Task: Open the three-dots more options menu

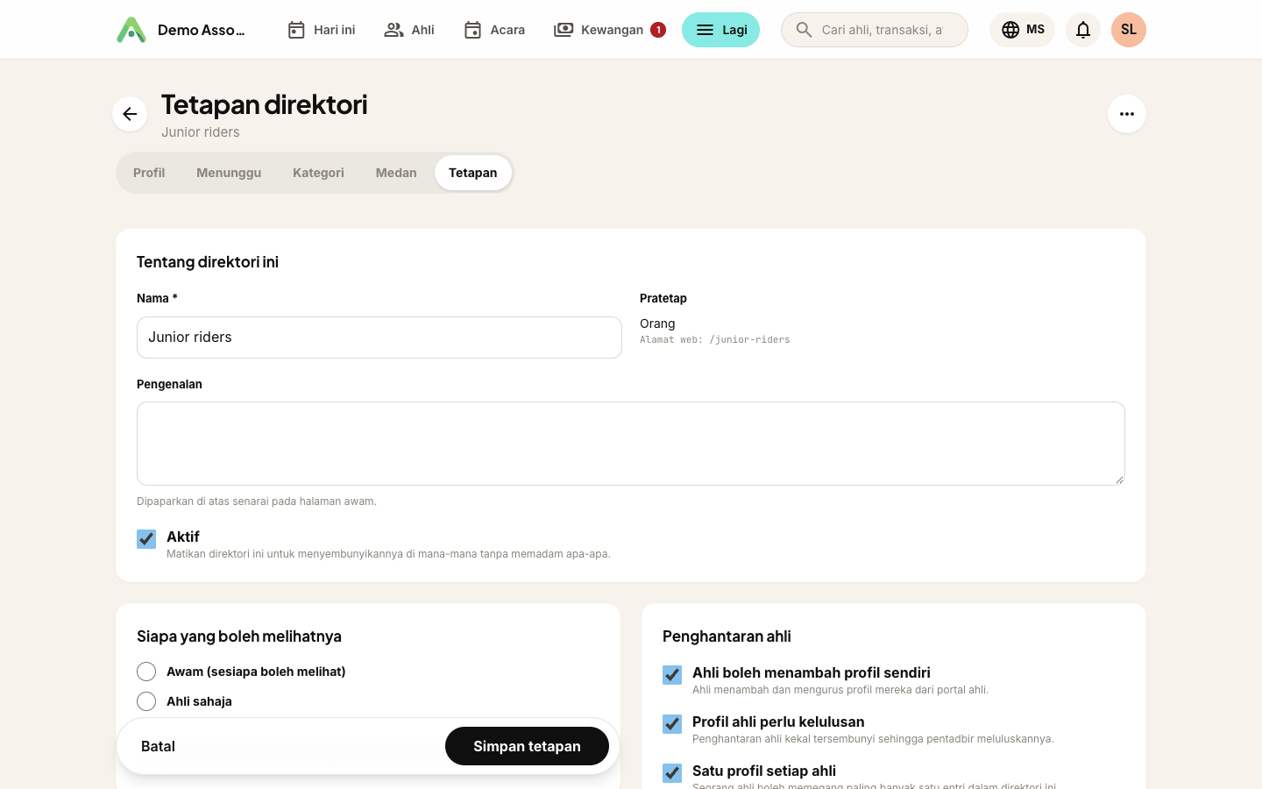Action: [x=1127, y=114]
